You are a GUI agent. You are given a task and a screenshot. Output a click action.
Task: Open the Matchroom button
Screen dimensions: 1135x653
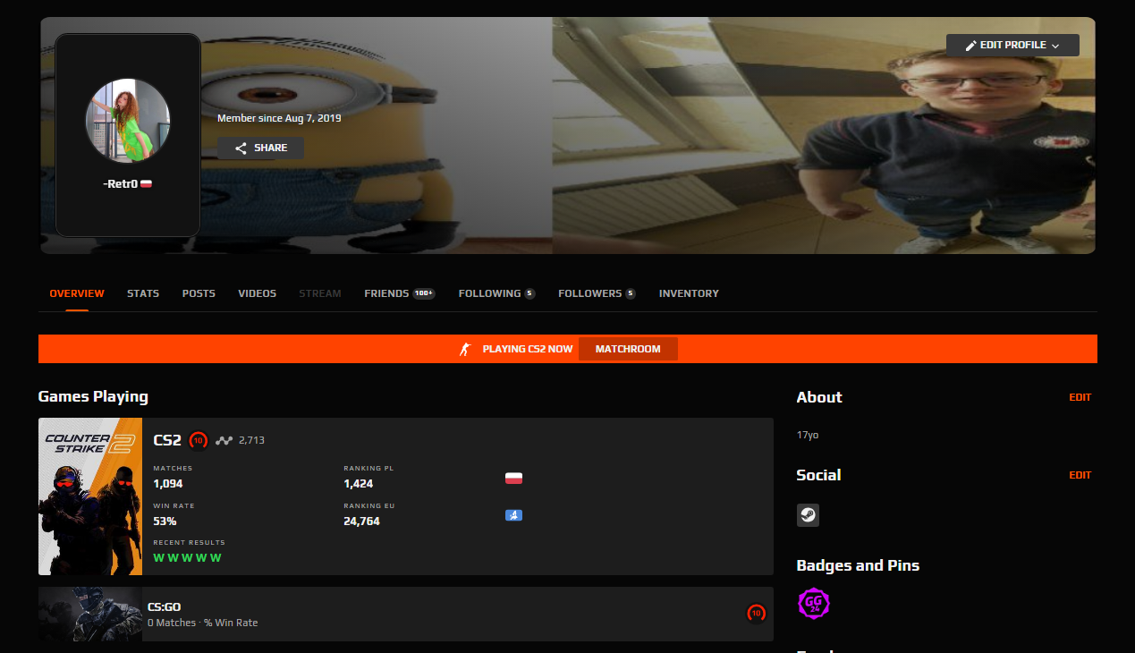coord(628,349)
